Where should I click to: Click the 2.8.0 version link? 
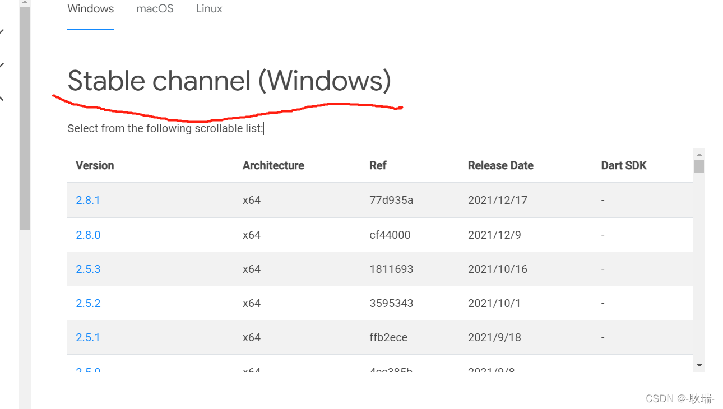(x=88, y=235)
